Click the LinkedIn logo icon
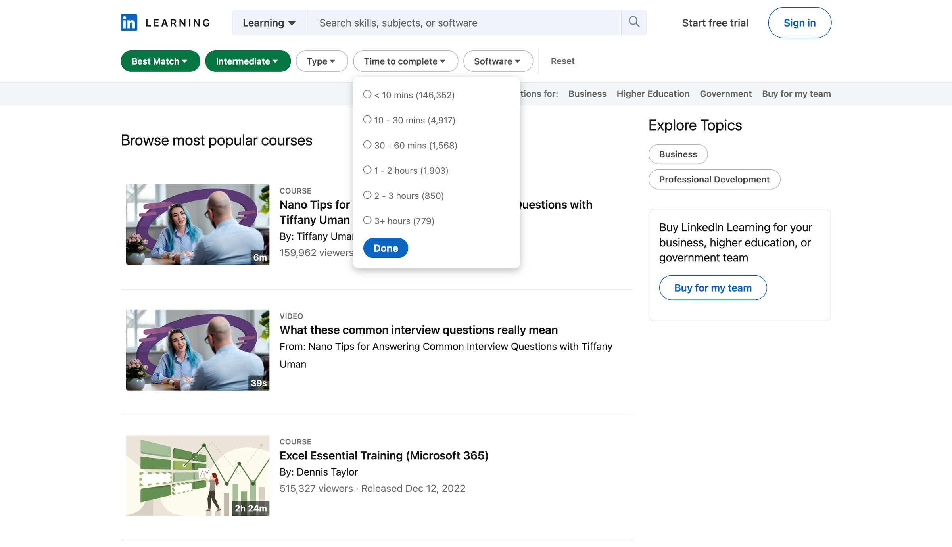 point(129,23)
